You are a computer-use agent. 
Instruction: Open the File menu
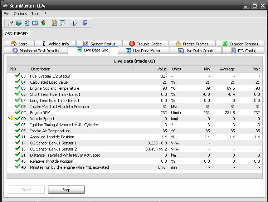click(6, 14)
